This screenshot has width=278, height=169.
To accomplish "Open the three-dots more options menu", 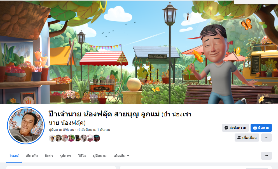I will tap(266, 156).
